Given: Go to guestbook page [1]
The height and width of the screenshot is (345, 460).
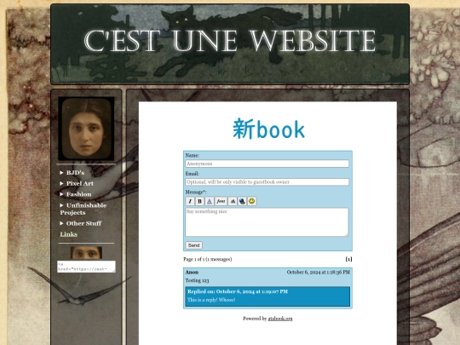Looking at the screenshot, I should (348, 259).
